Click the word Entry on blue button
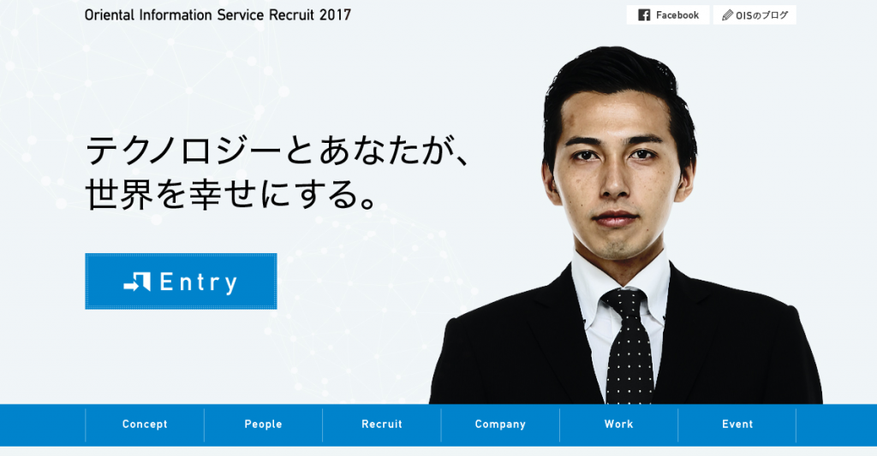The image size is (877, 456). [x=199, y=282]
